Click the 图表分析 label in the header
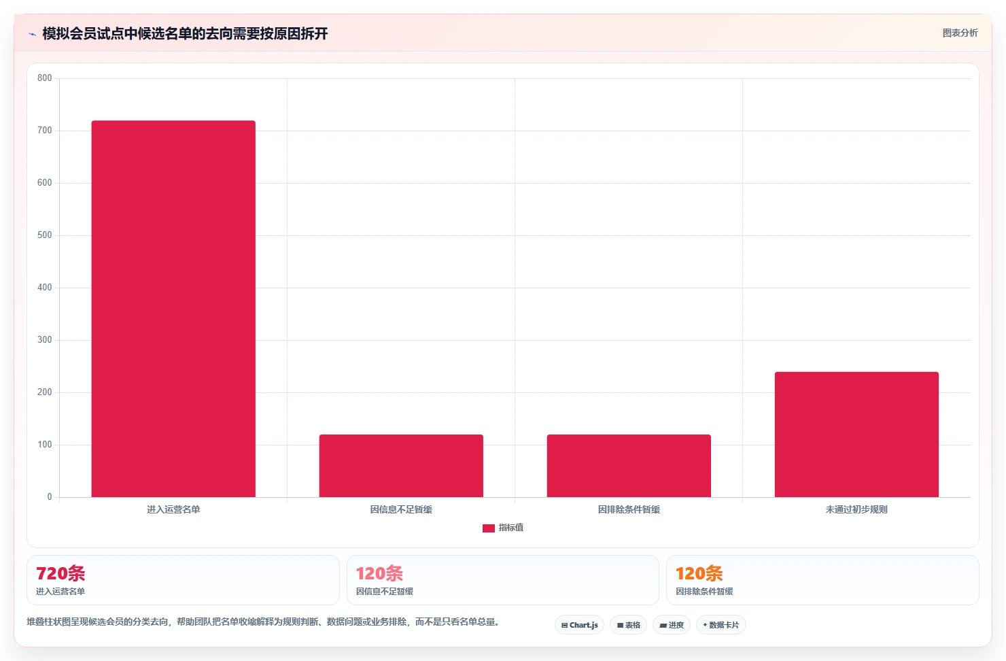The height and width of the screenshot is (661, 1006). pos(960,33)
